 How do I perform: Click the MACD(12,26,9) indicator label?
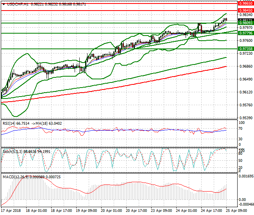pyautogui.click(x=16, y=177)
